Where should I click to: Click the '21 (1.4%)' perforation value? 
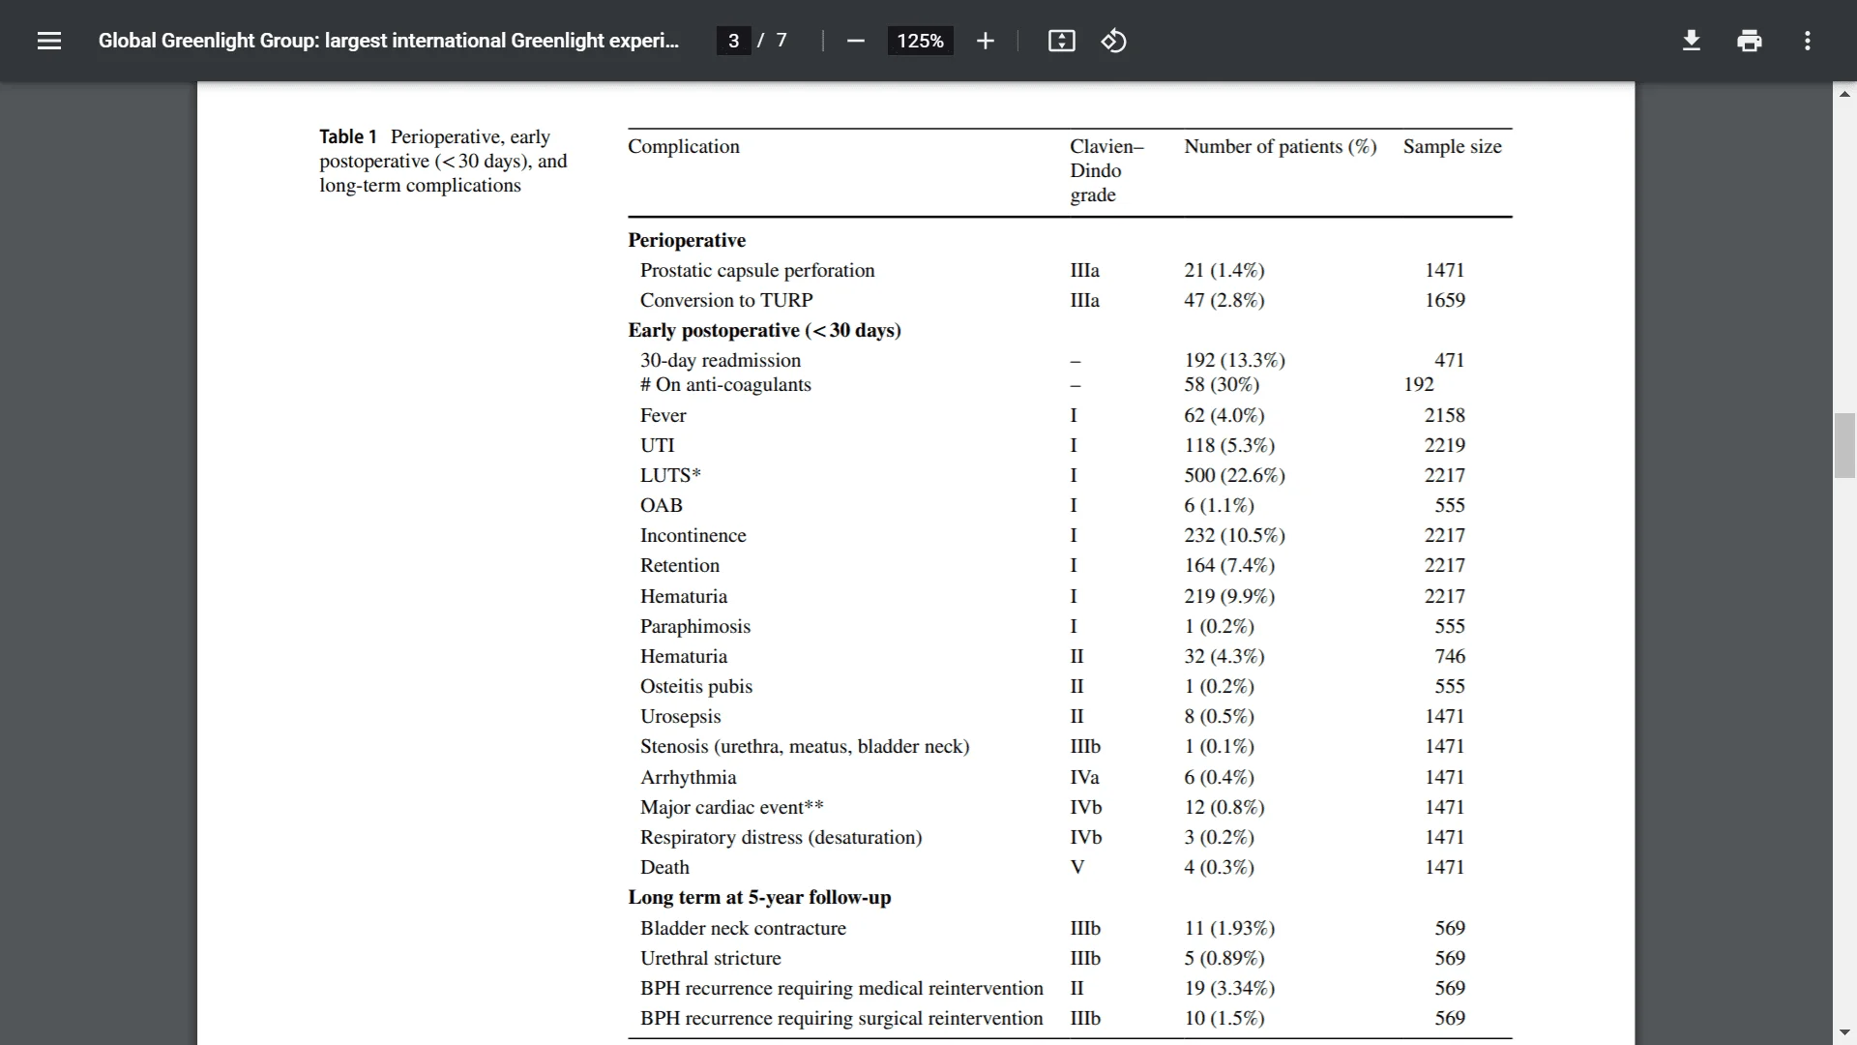1224,270
